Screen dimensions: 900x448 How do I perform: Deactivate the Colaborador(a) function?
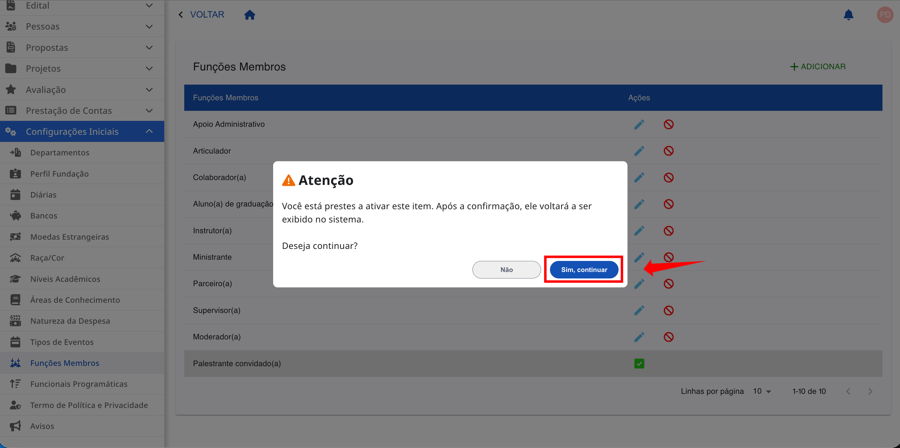tap(668, 178)
